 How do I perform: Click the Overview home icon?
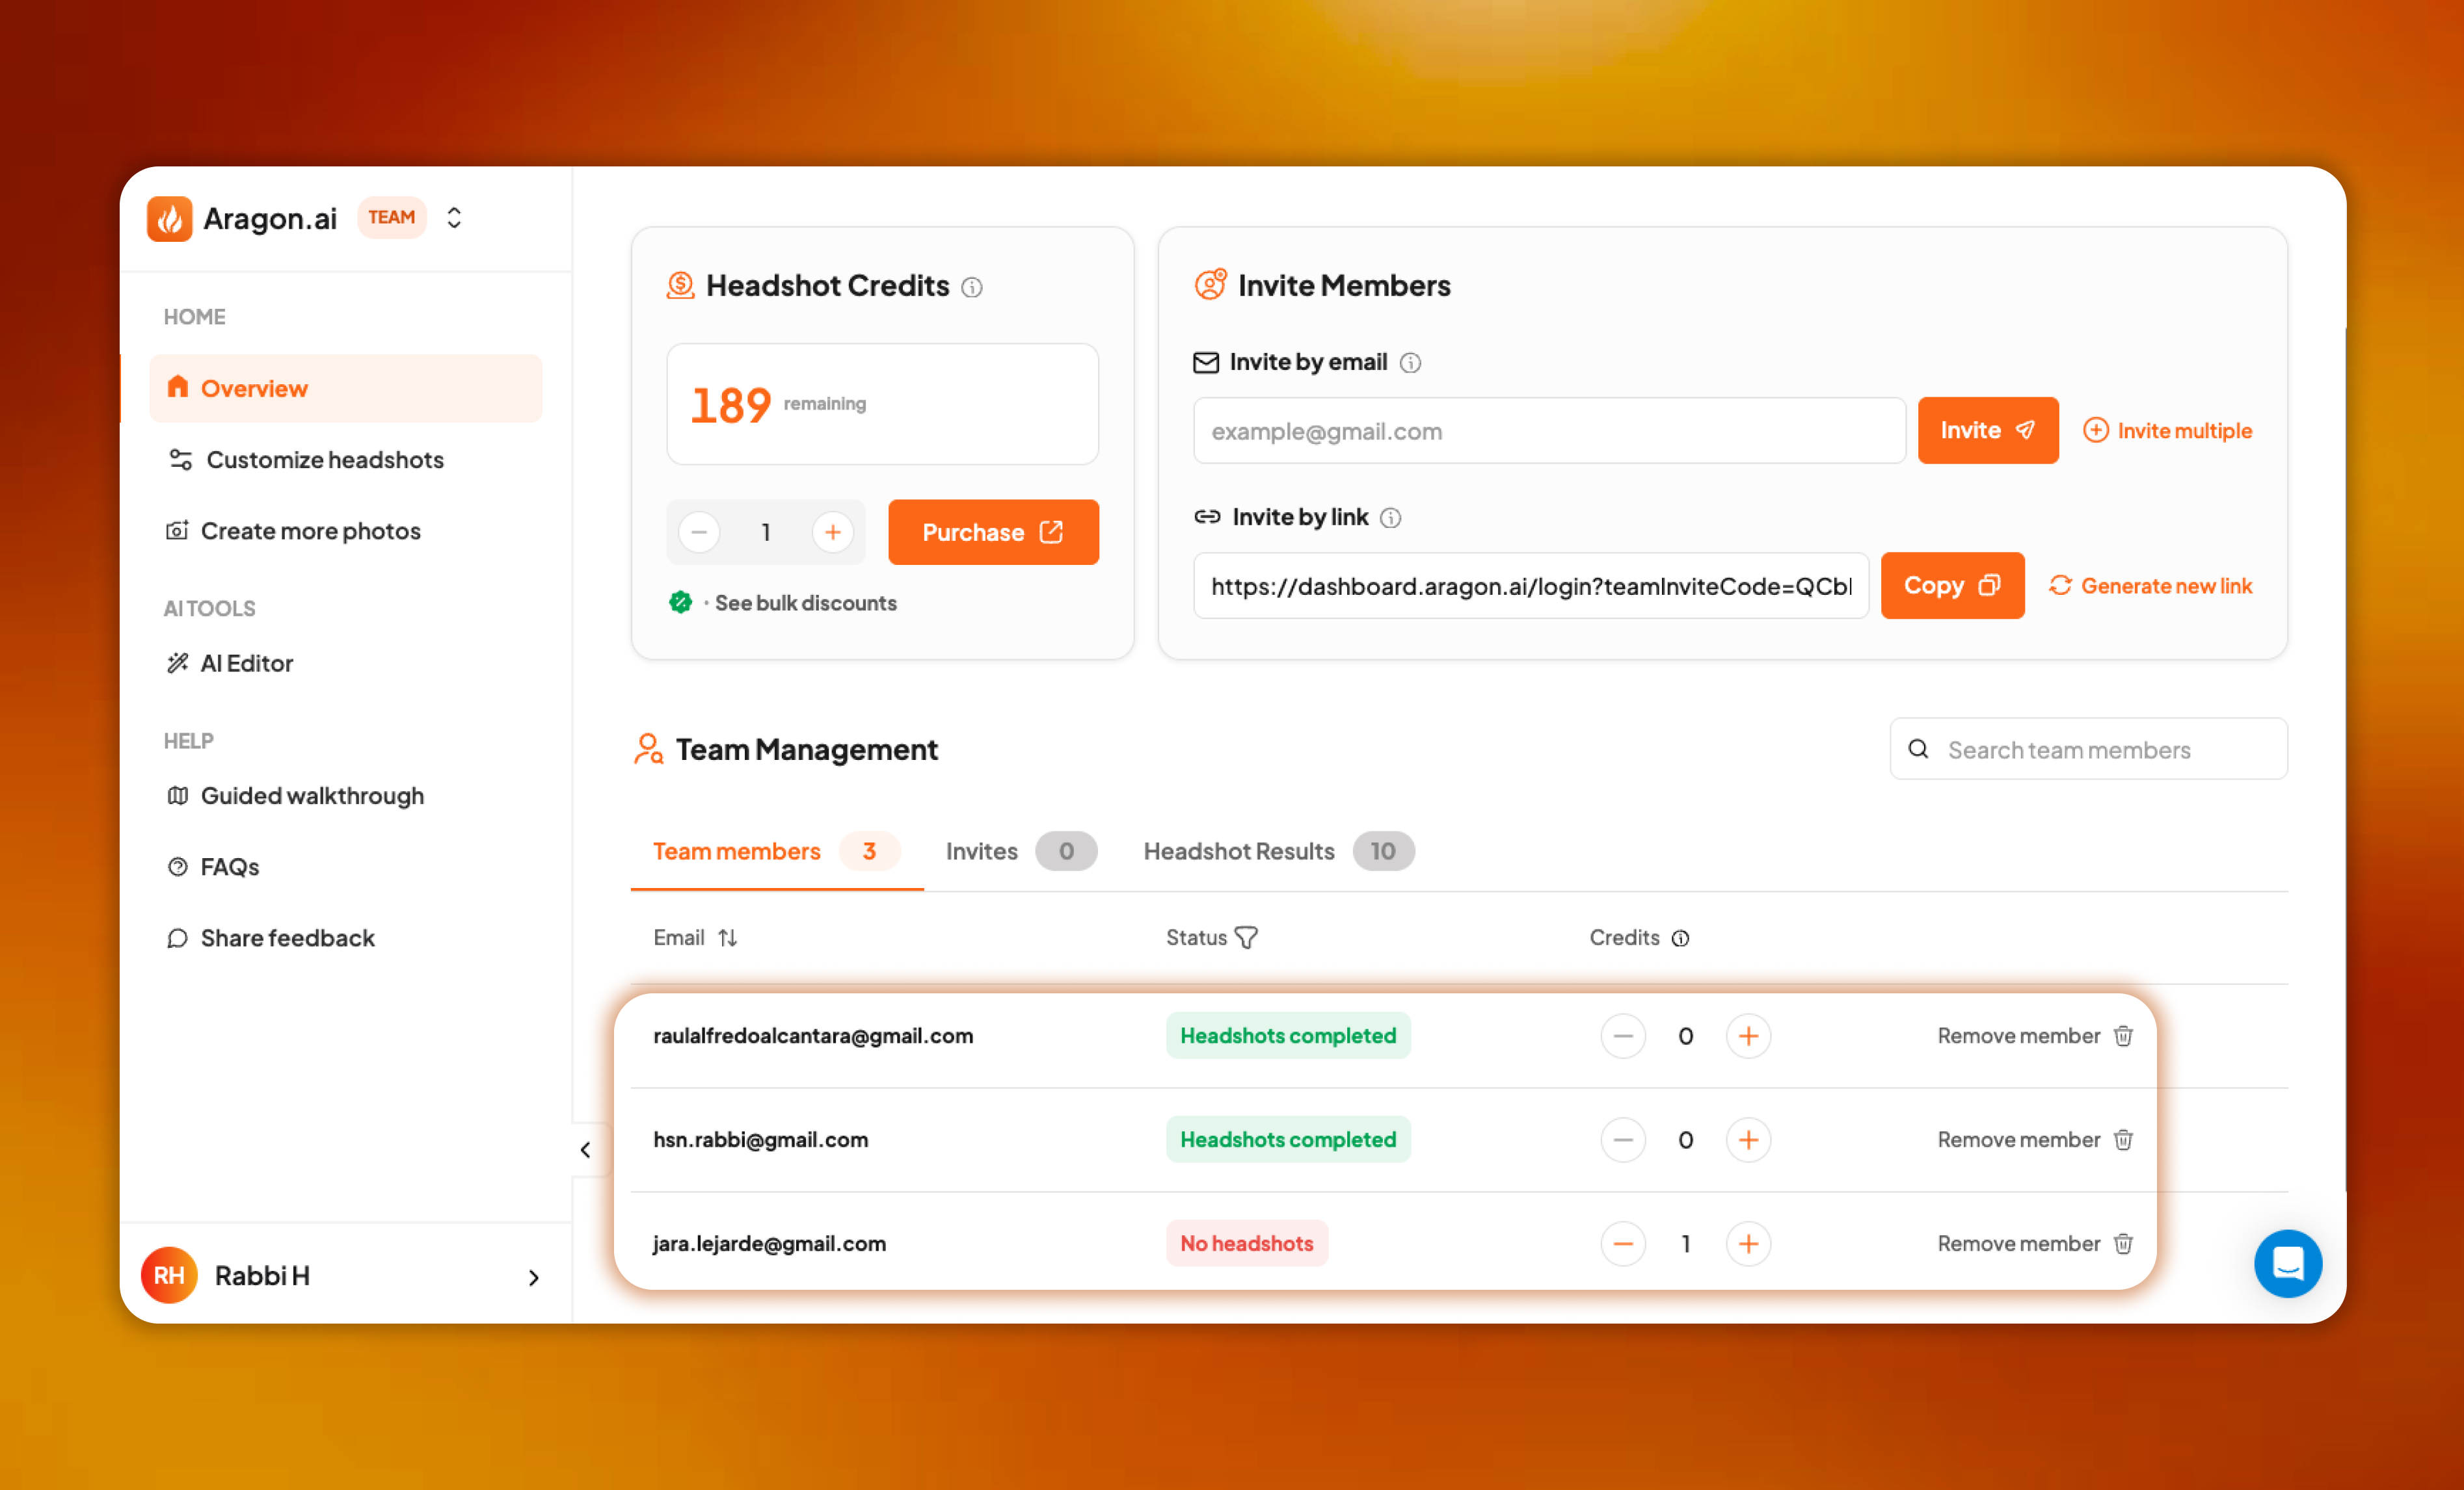[x=178, y=387]
